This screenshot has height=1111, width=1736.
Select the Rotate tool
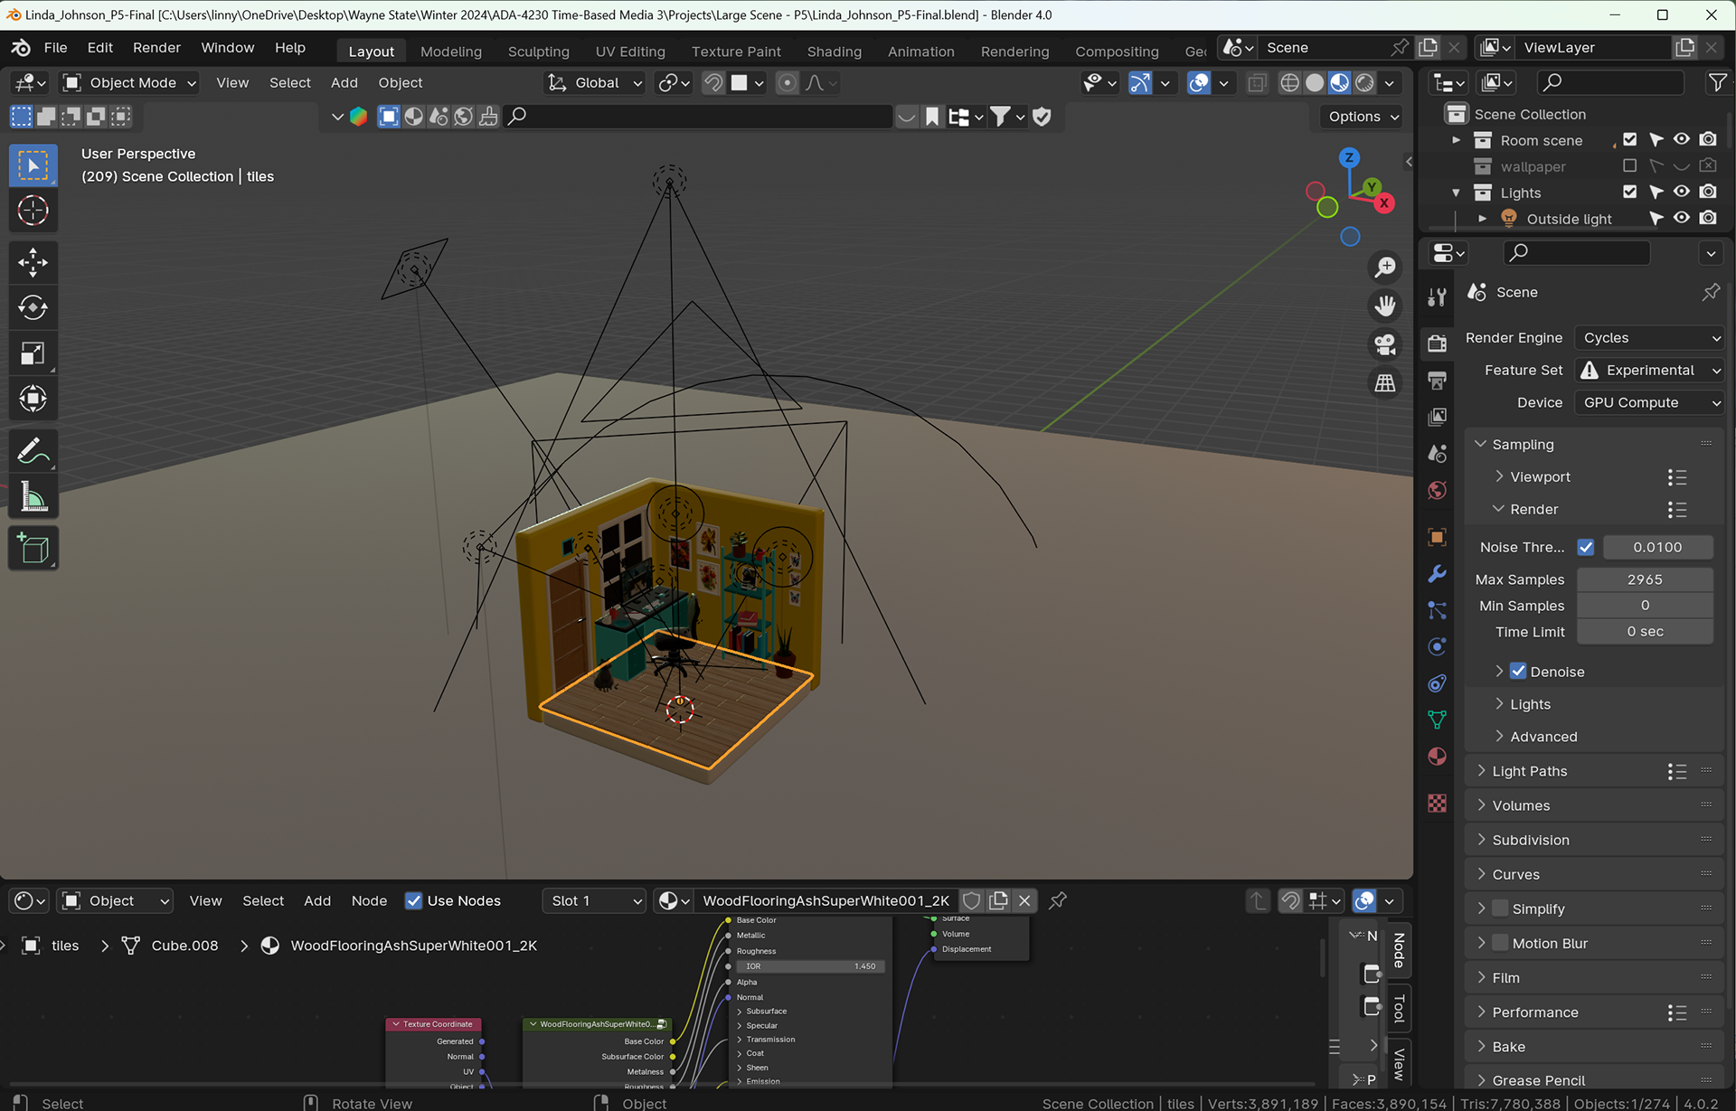pyautogui.click(x=33, y=308)
